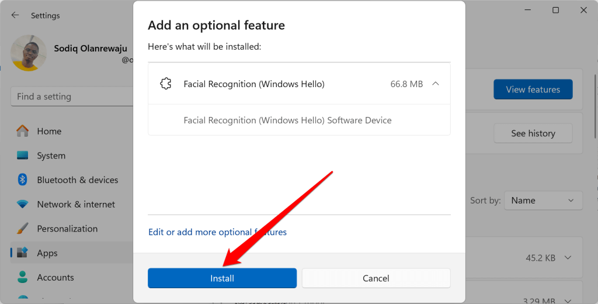Image resolution: width=598 pixels, height=304 pixels.
Task: Collapse the Facial Recognition feature details
Action: pyautogui.click(x=435, y=84)
